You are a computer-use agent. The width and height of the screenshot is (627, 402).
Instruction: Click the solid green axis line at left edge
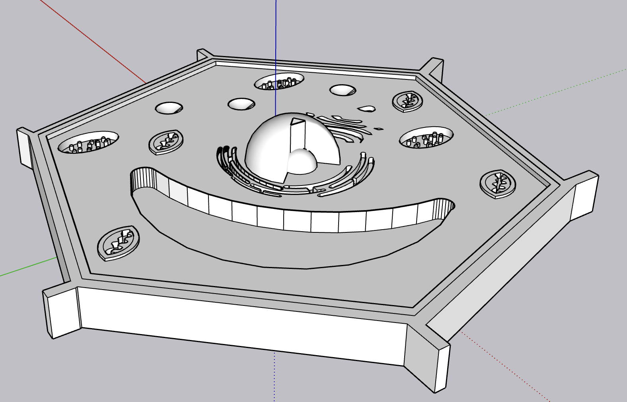click(x=28, y=267)
